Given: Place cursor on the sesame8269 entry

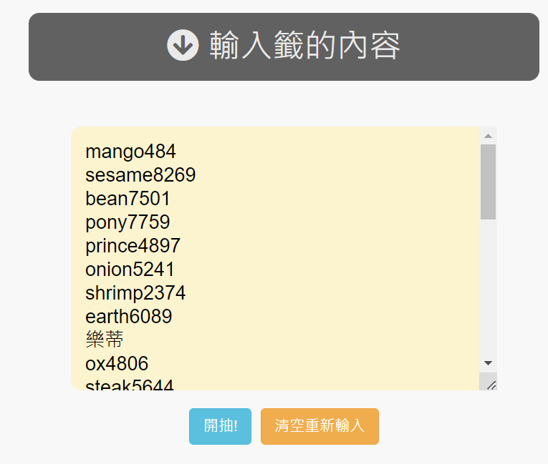Looking at the screenshot, I should (140, 175).
